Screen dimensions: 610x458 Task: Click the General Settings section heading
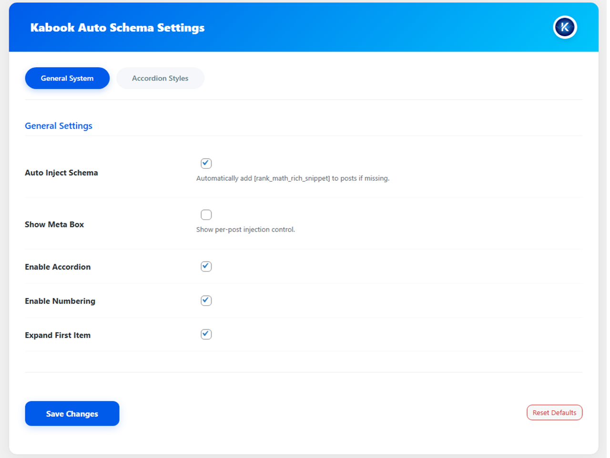(x=59, y=126)
